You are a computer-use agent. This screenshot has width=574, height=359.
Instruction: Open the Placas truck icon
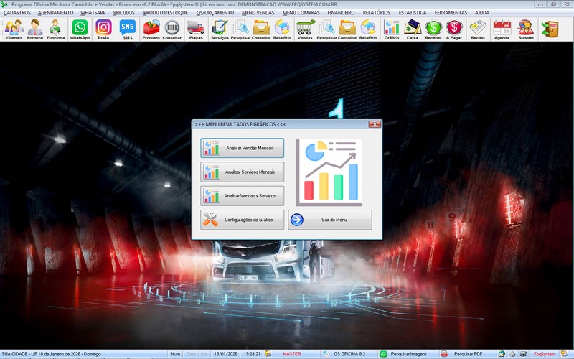(196, 29)
